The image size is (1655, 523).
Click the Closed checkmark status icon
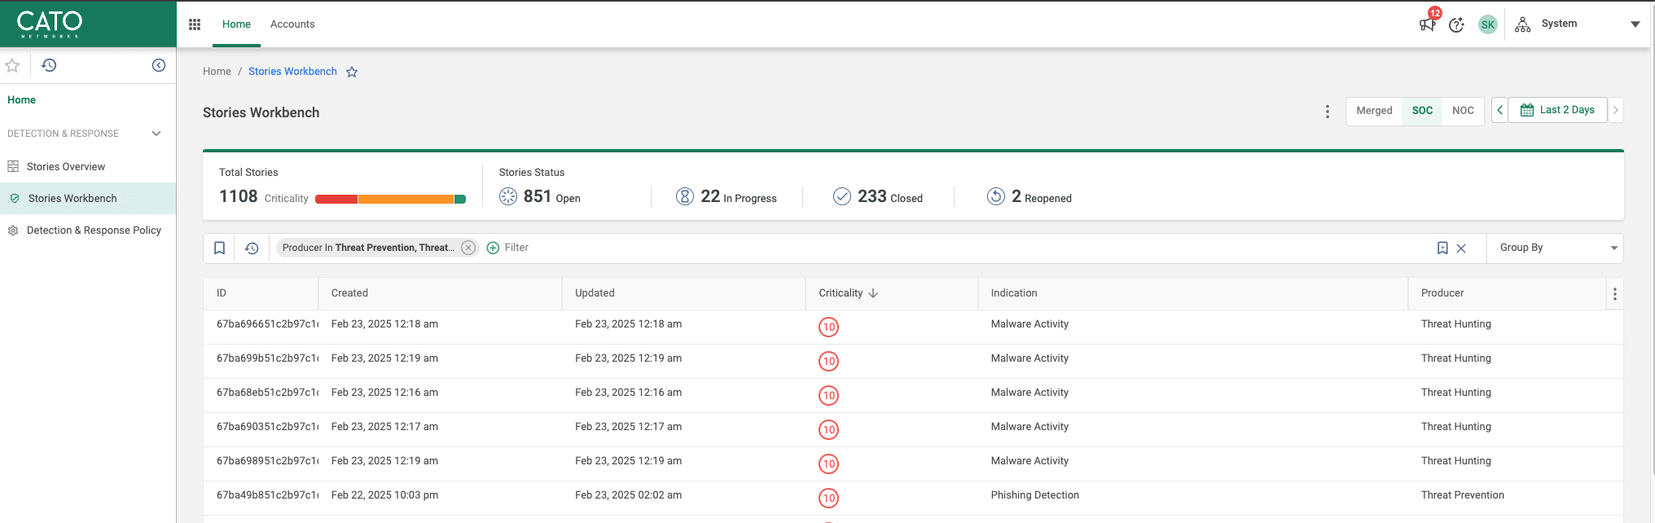(x=842, y=196)
